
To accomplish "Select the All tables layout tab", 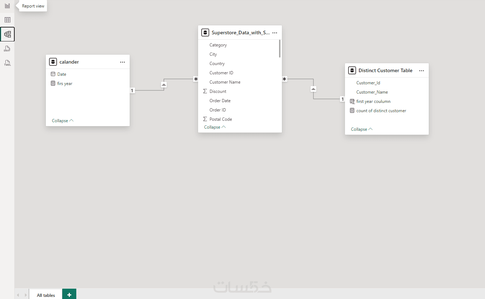I will (x=46, y=295).
